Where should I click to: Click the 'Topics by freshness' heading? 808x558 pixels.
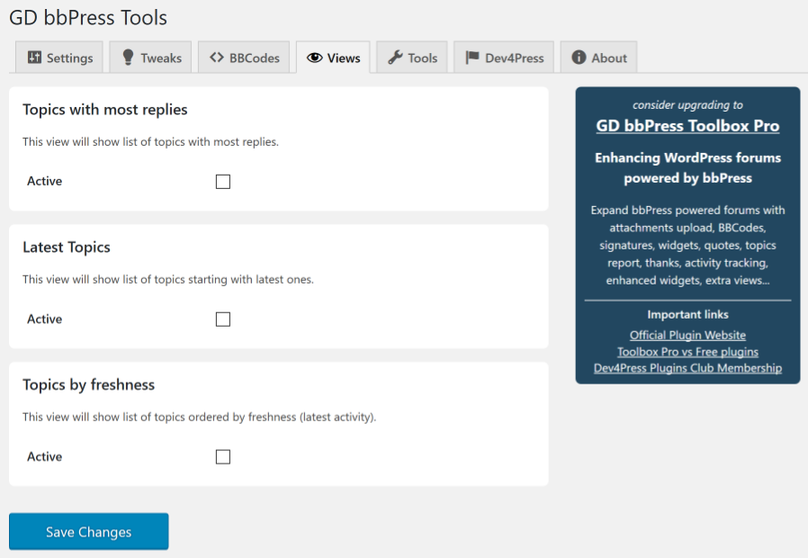pos(89,385)
